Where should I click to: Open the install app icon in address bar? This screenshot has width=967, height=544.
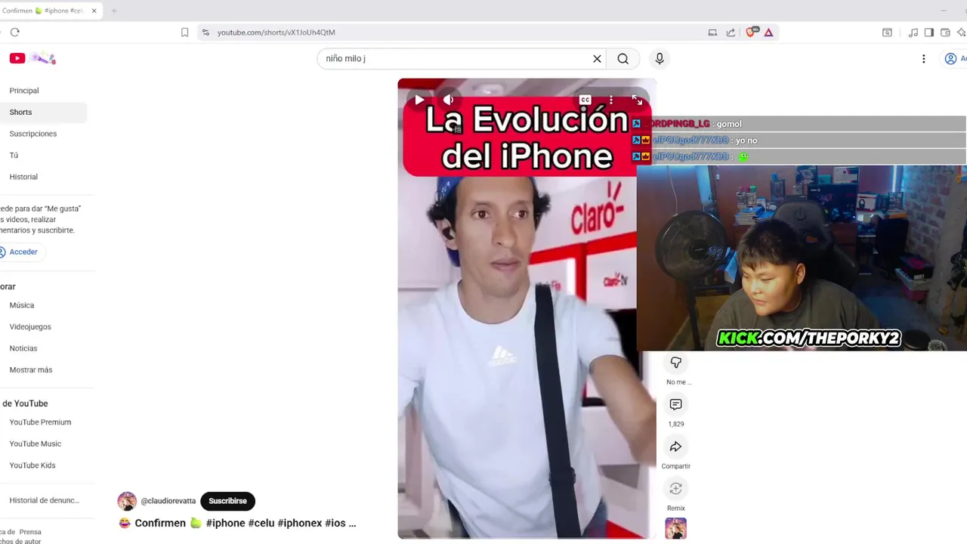click(712, 32)
